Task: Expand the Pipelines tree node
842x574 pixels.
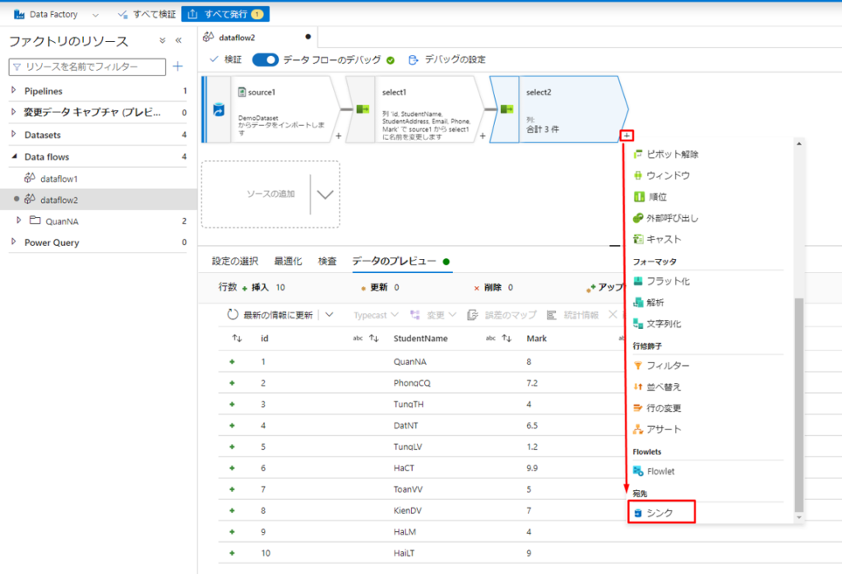Action: 13,91
